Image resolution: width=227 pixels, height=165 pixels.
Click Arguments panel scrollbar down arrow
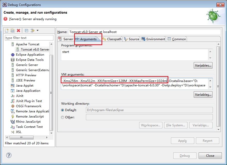pyautogui.click(x=218, y=130)
